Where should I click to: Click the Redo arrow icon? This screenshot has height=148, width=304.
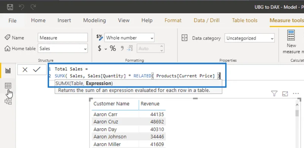33,7
